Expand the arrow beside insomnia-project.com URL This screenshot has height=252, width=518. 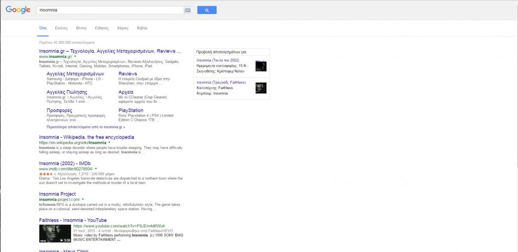[83, 199]
